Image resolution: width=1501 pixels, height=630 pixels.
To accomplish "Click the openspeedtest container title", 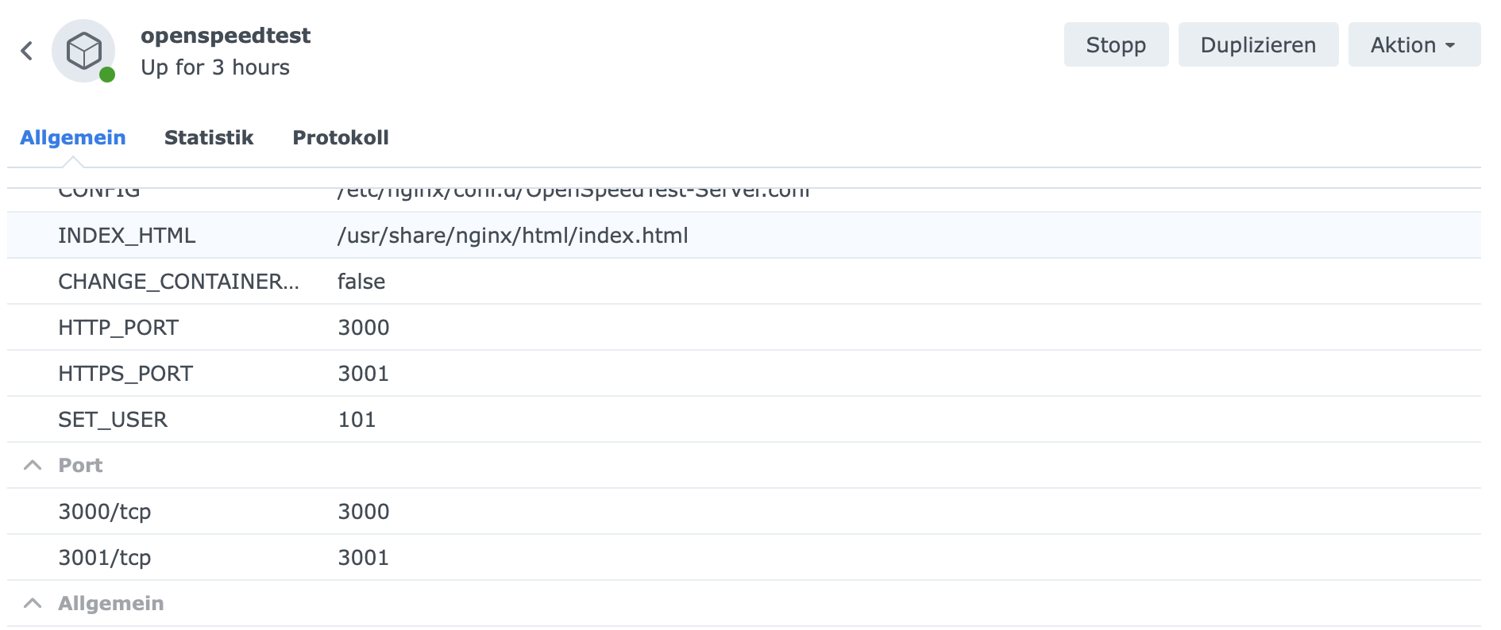I will point(226,36).
